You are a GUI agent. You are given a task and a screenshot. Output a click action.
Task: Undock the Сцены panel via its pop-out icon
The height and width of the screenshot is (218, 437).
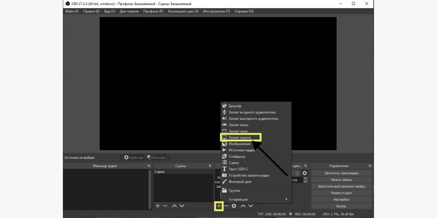[x=210, y=166]
